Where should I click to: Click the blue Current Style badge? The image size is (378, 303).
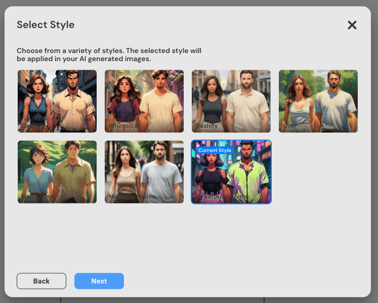215,150
